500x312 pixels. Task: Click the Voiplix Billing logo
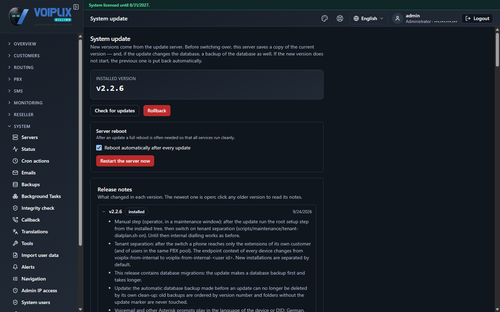pyautogui.click(x=41, y=16)
